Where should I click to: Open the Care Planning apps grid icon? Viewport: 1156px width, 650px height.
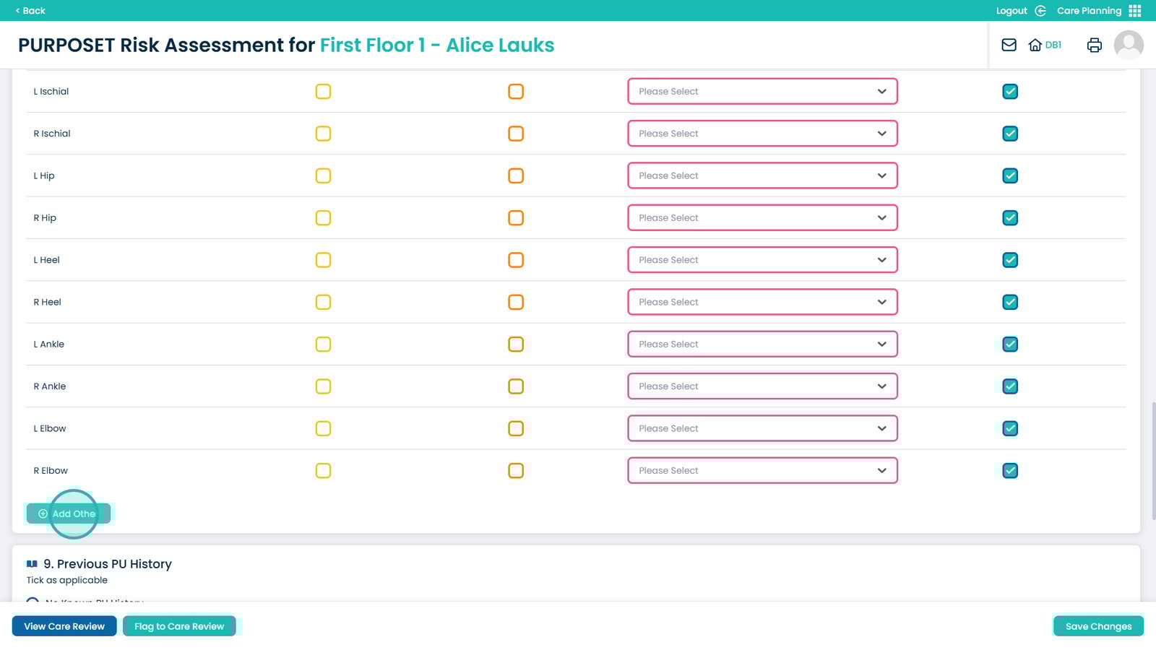click(x=1135, y=11)
